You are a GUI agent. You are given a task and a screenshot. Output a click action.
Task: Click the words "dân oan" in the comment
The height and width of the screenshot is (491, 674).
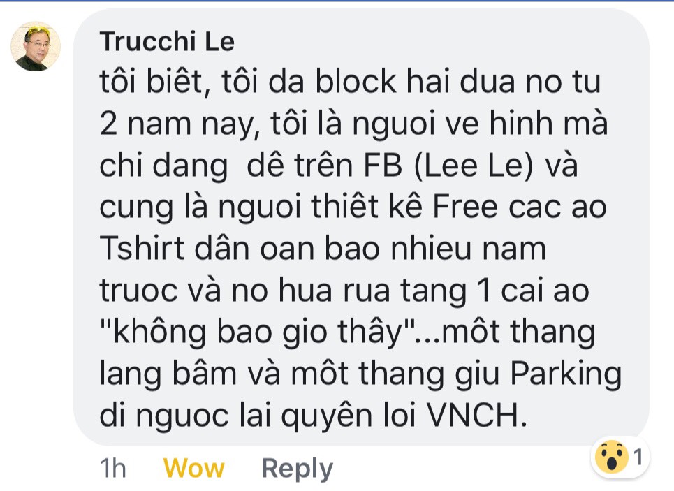click(254, 249)
